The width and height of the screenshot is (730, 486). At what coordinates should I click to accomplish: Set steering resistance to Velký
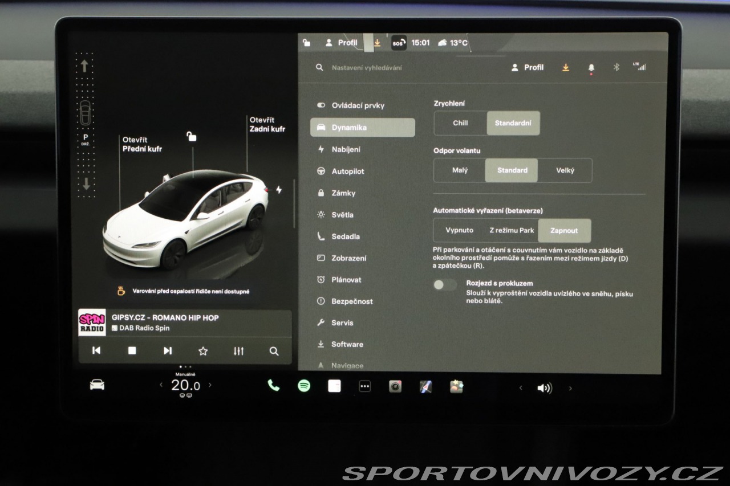click(x=565, y=170)
